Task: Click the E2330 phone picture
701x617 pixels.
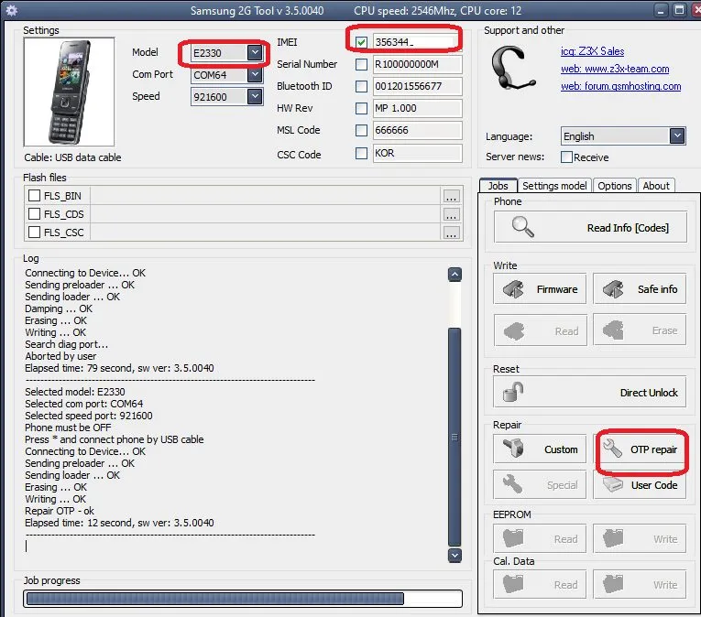Action: (70, 92)
